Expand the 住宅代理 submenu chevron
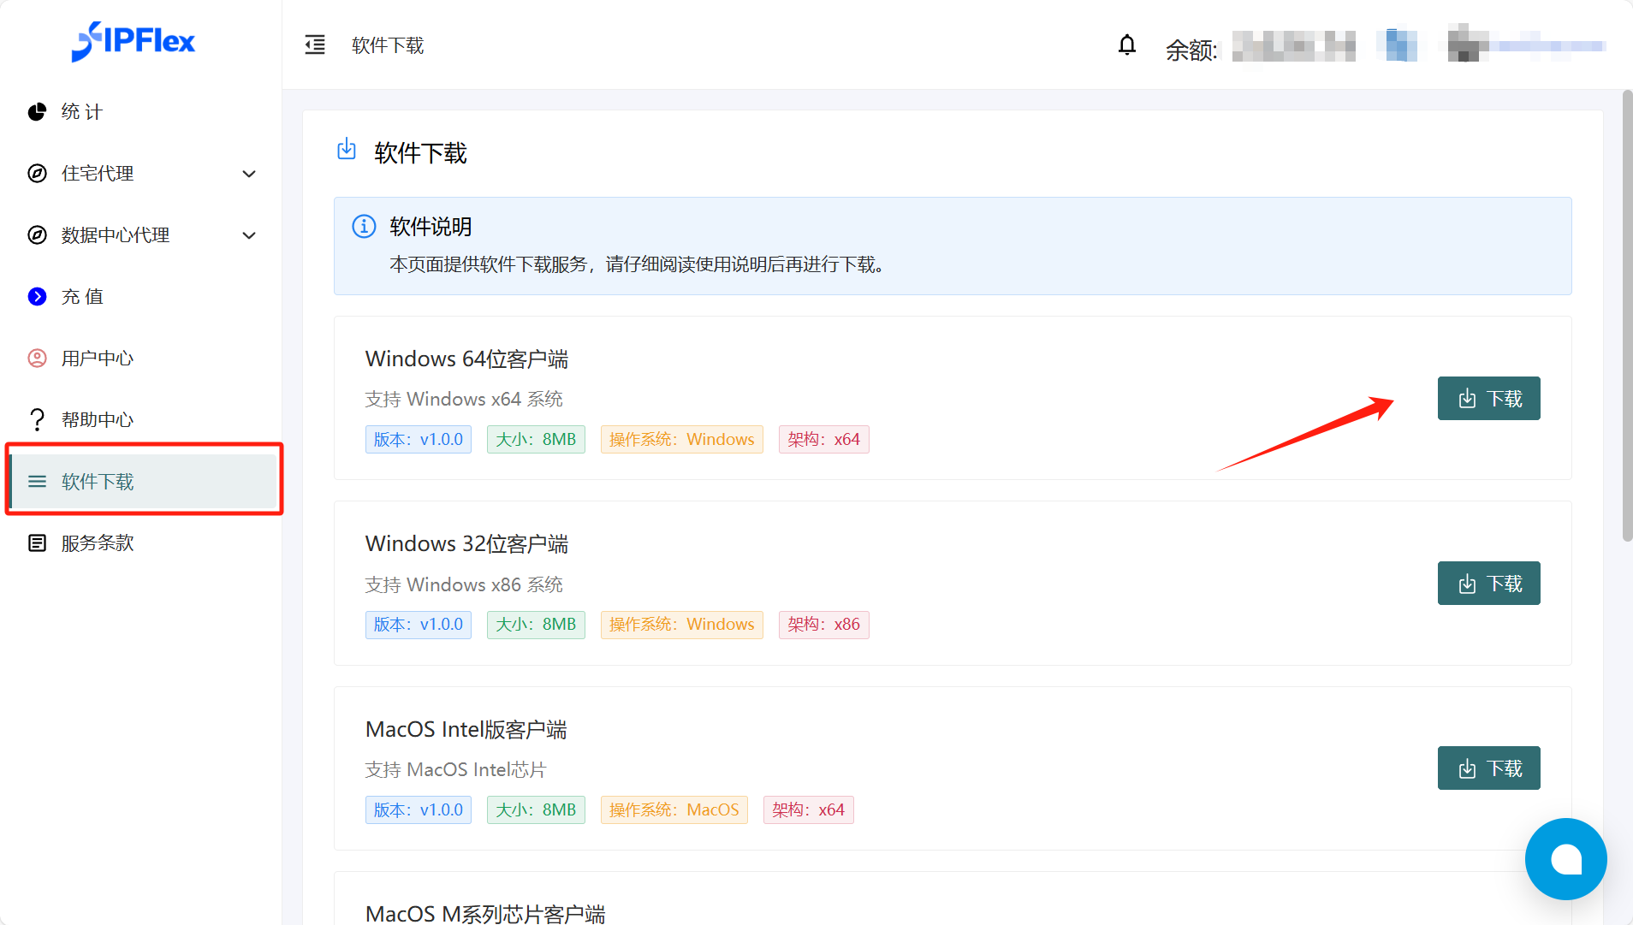 249,174
